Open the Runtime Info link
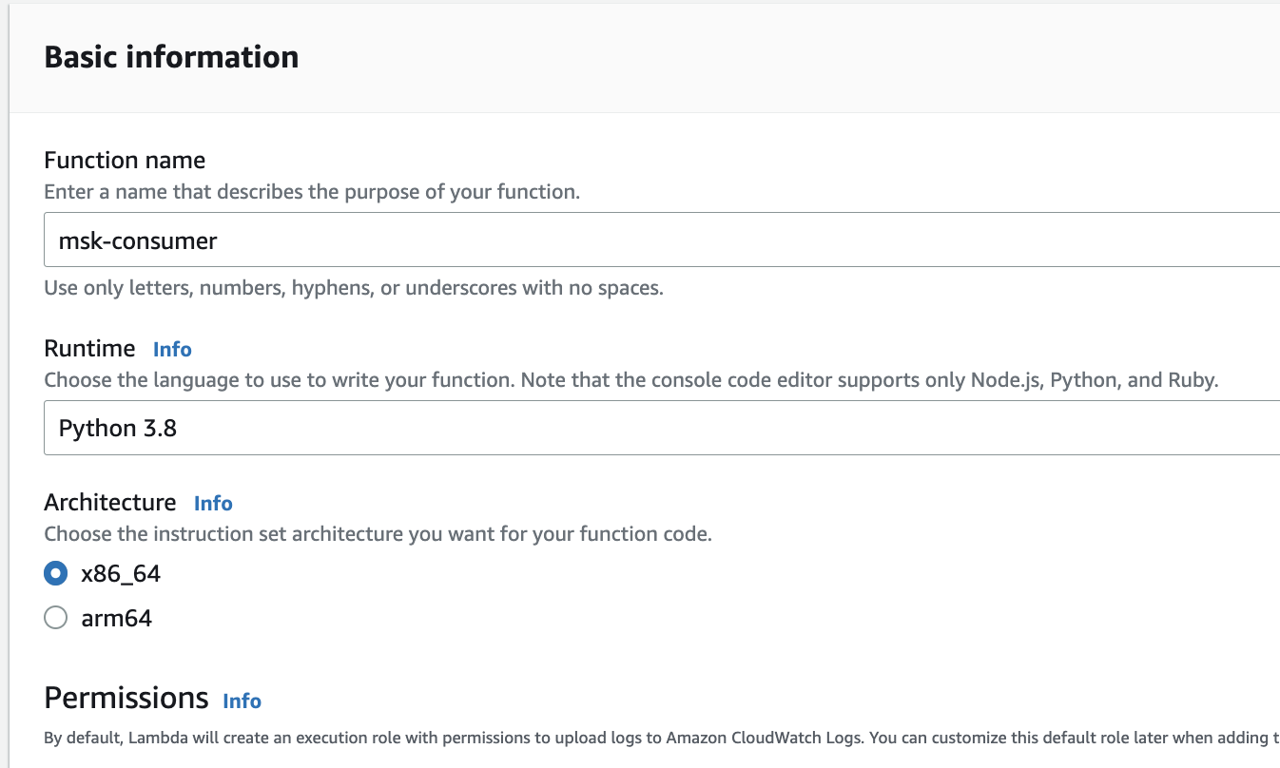Screen dimensions: 1280x768 (x=172, y=350)
